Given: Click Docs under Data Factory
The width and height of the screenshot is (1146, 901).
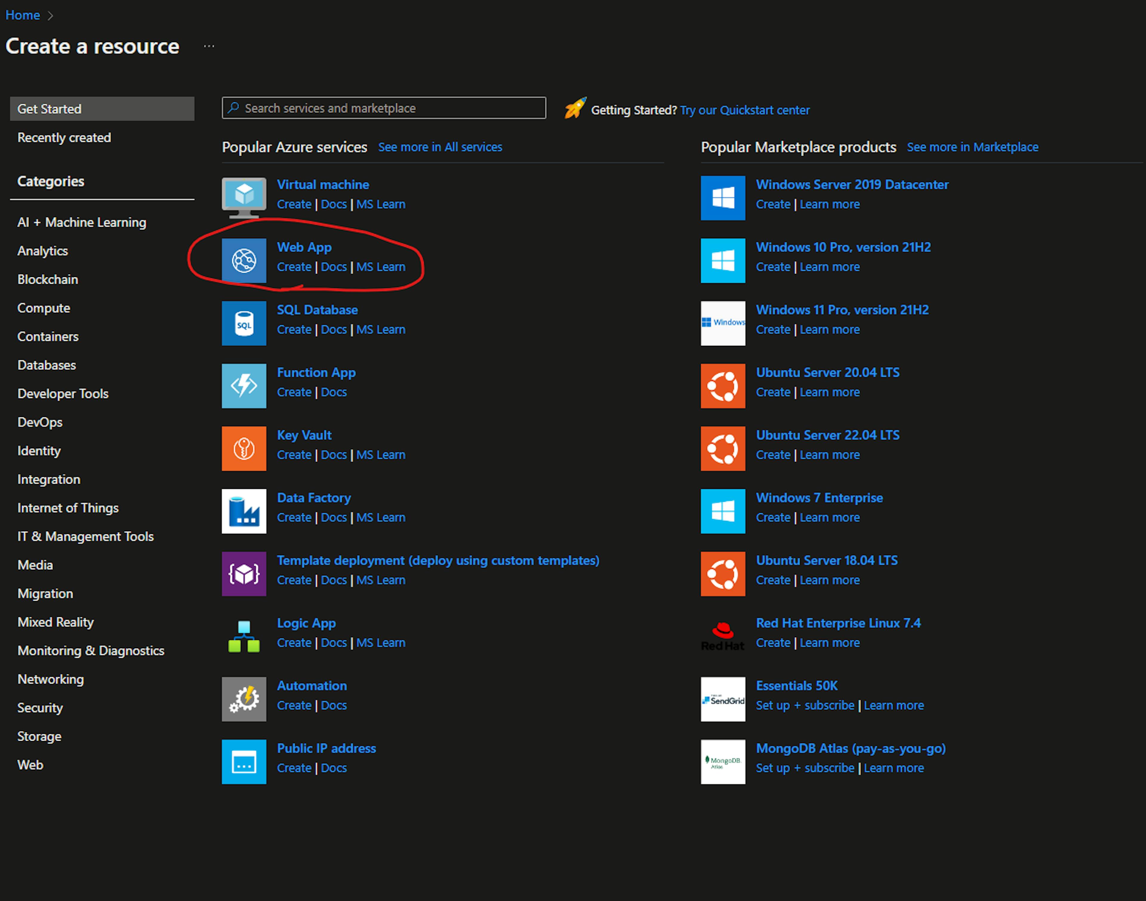Looking at the screenshot, I should pyautogui.click(x=334, y=518).
